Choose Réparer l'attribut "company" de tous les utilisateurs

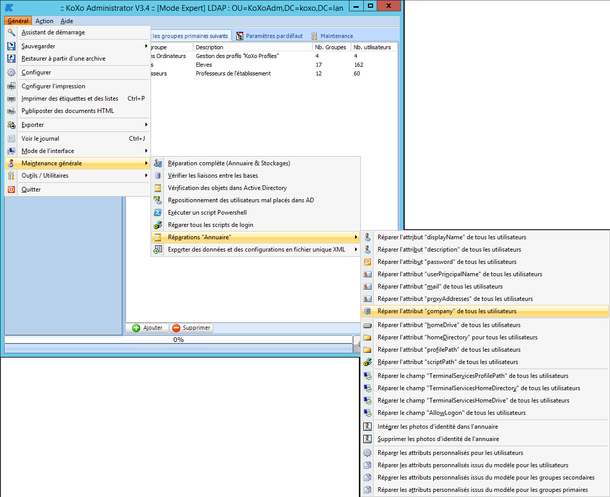(x=485, y=311)
